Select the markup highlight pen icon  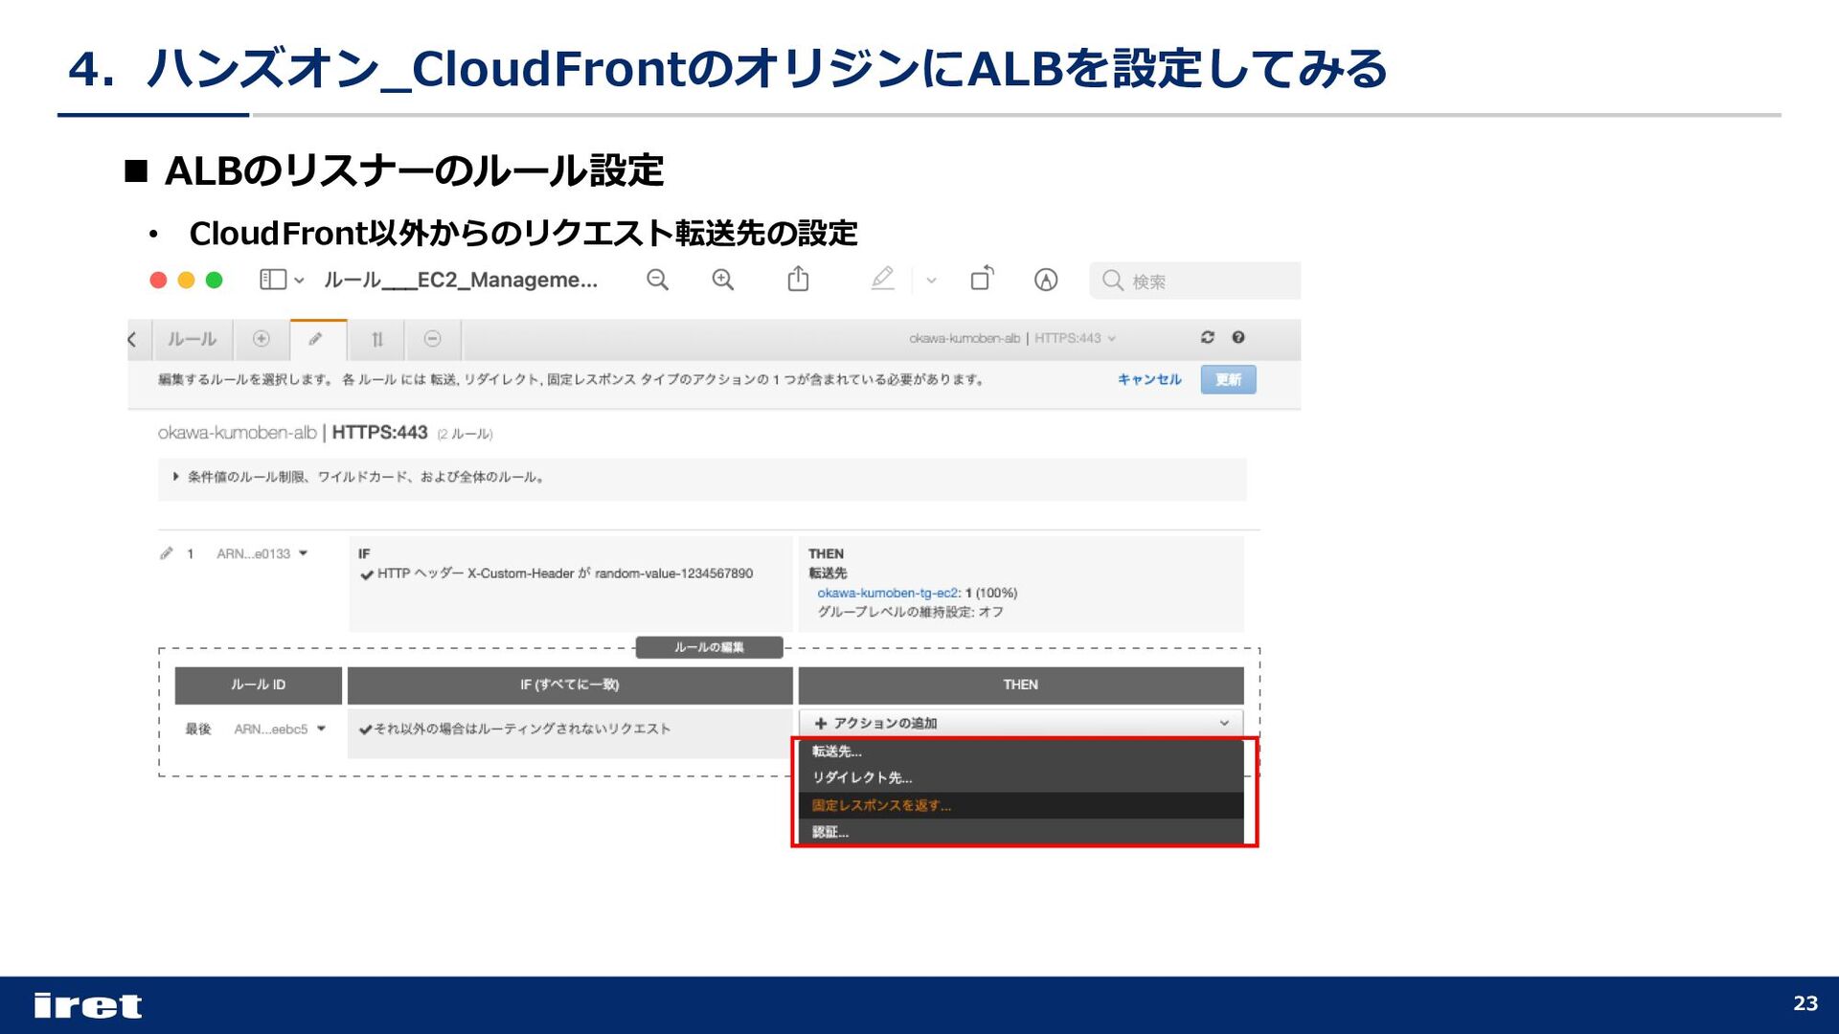pos(882,279)
